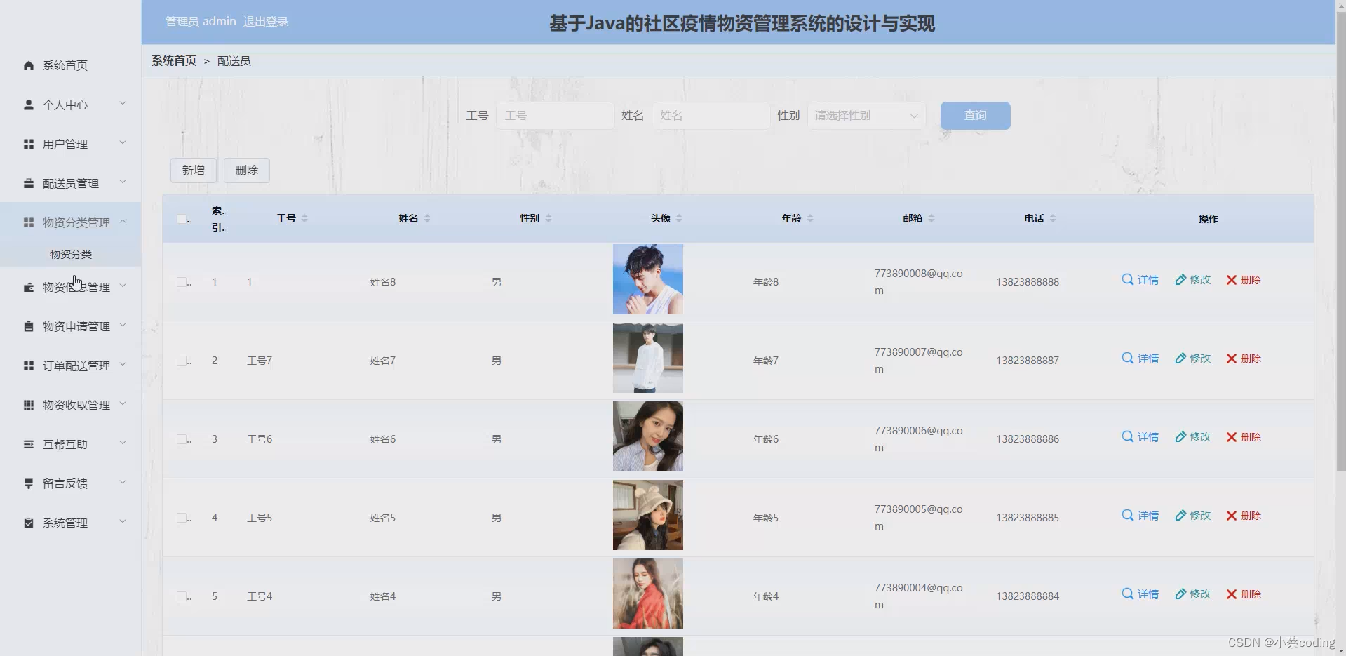Click the 新增 button
1346x656 pixels.
(x=194, y=170)
